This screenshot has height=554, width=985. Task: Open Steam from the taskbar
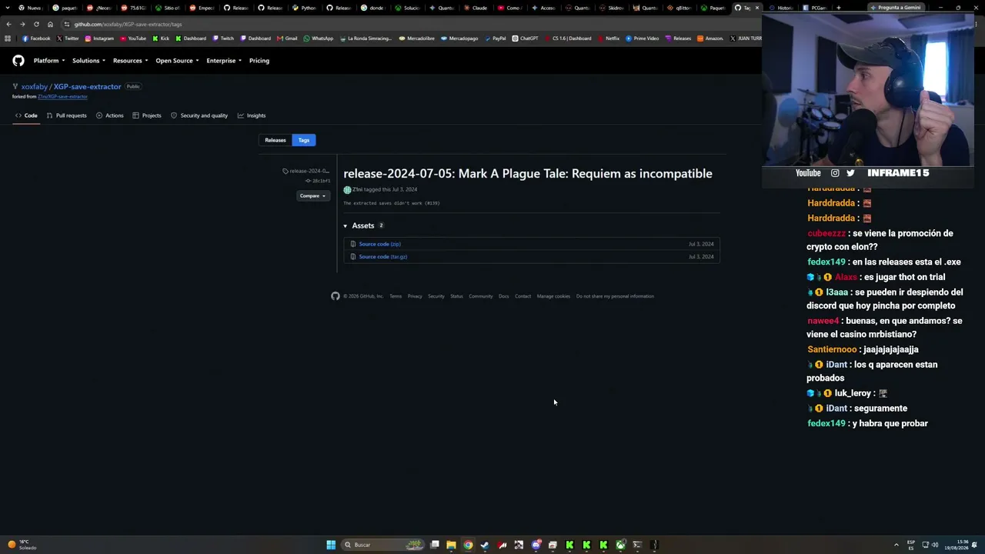[x=485, y=545]
